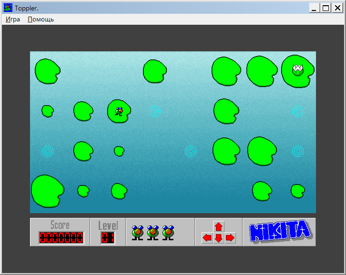Click the lone top-row lily pad above the ripple beside the frog
Screen dimensions: 346x275
pos(155,71)
